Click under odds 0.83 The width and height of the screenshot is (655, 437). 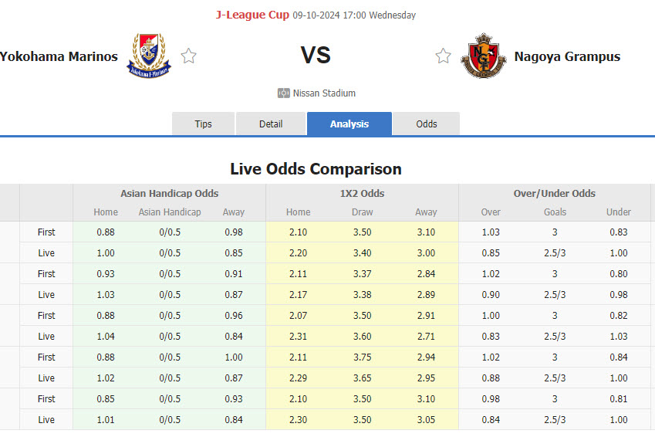coord(619,232)
